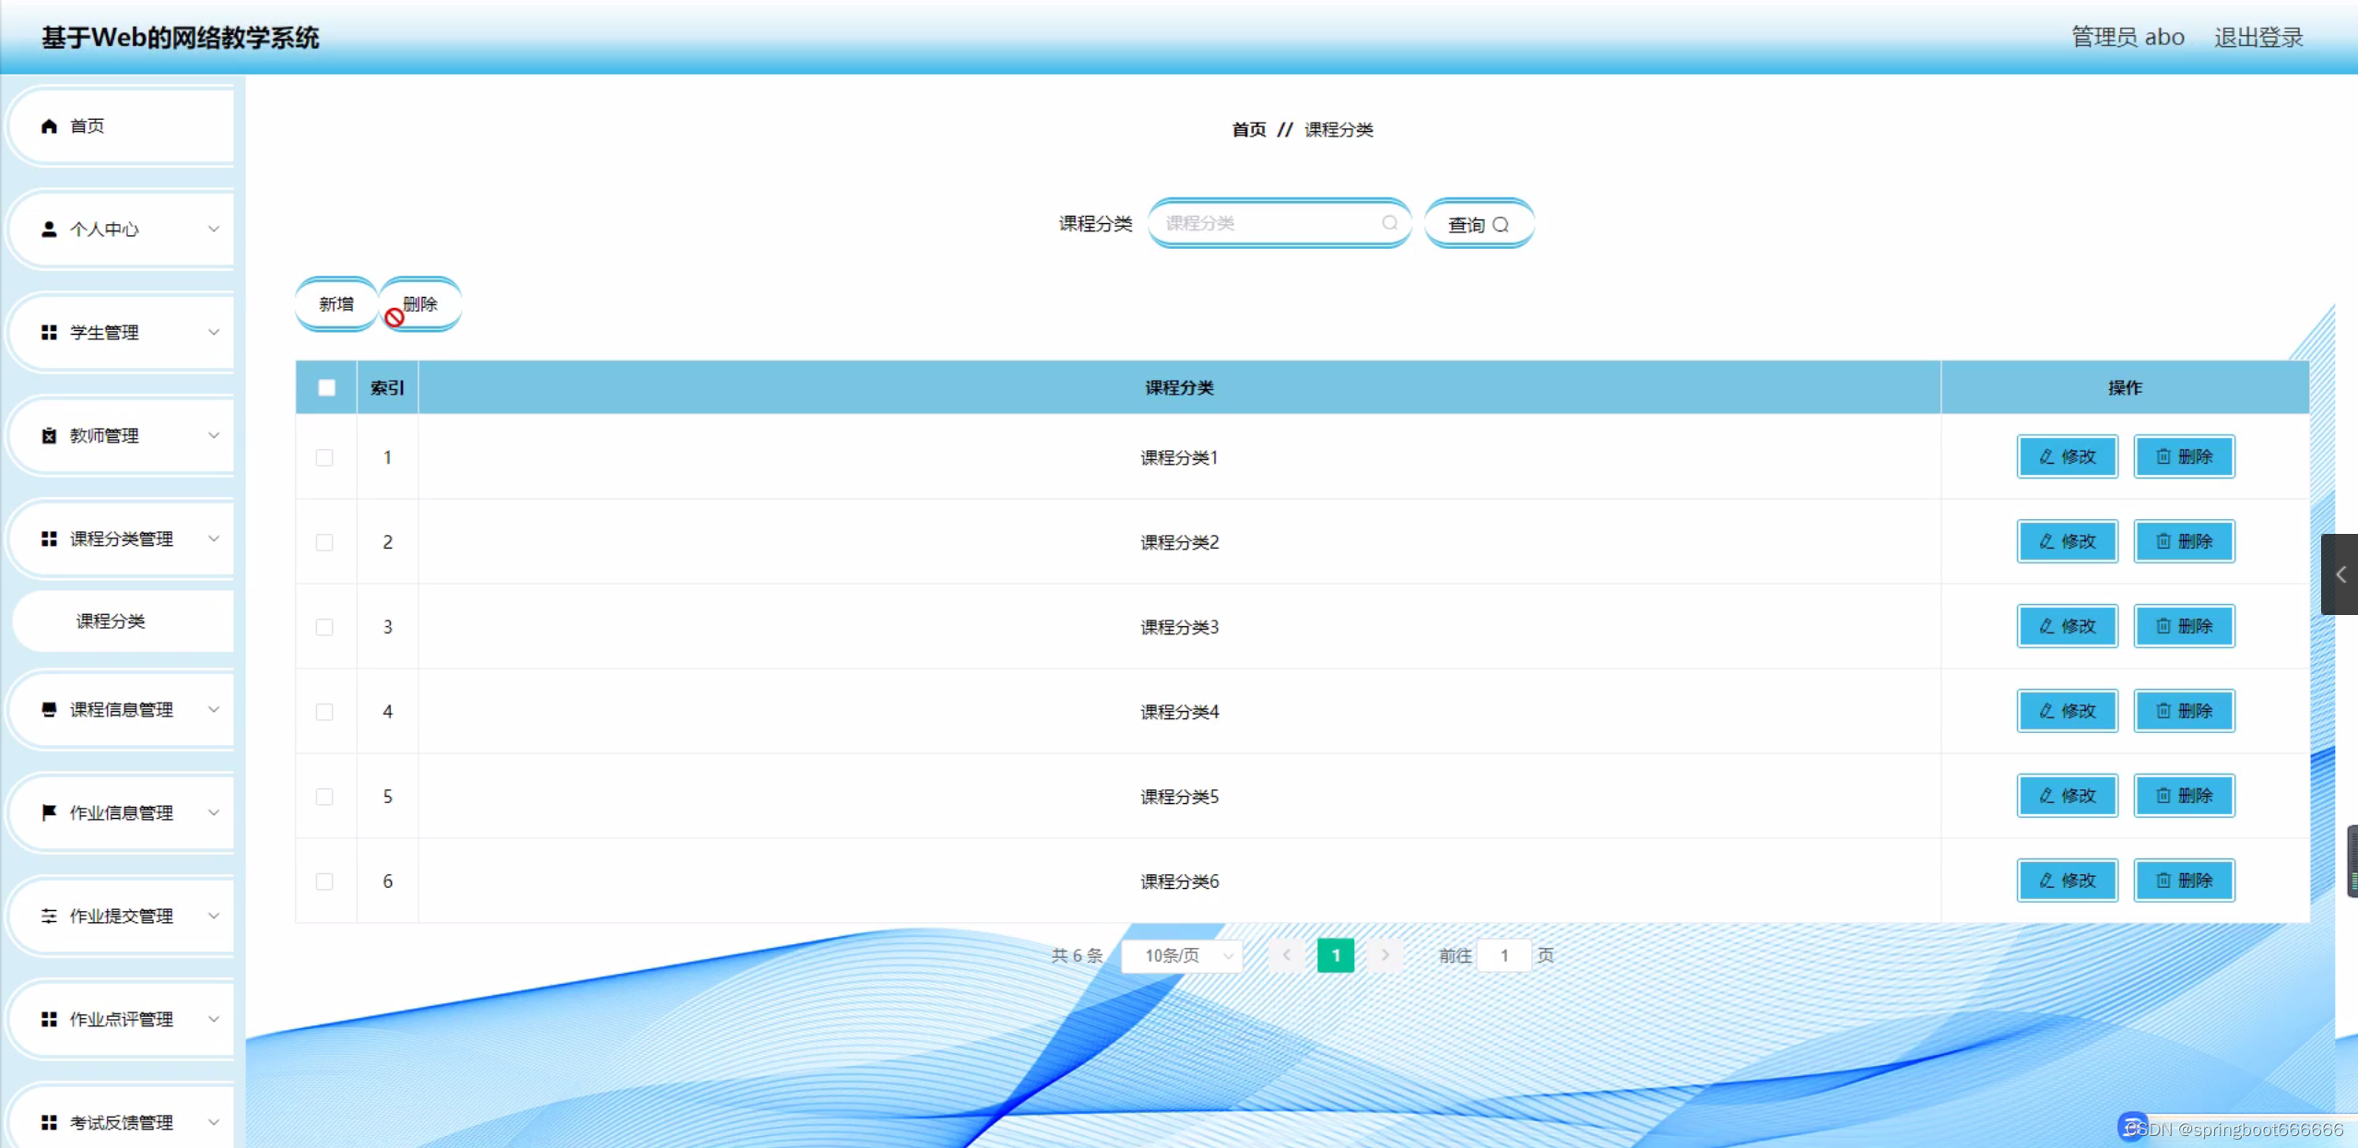
Task: Click 修改 button for 课程分类2
Action: 2067,541
